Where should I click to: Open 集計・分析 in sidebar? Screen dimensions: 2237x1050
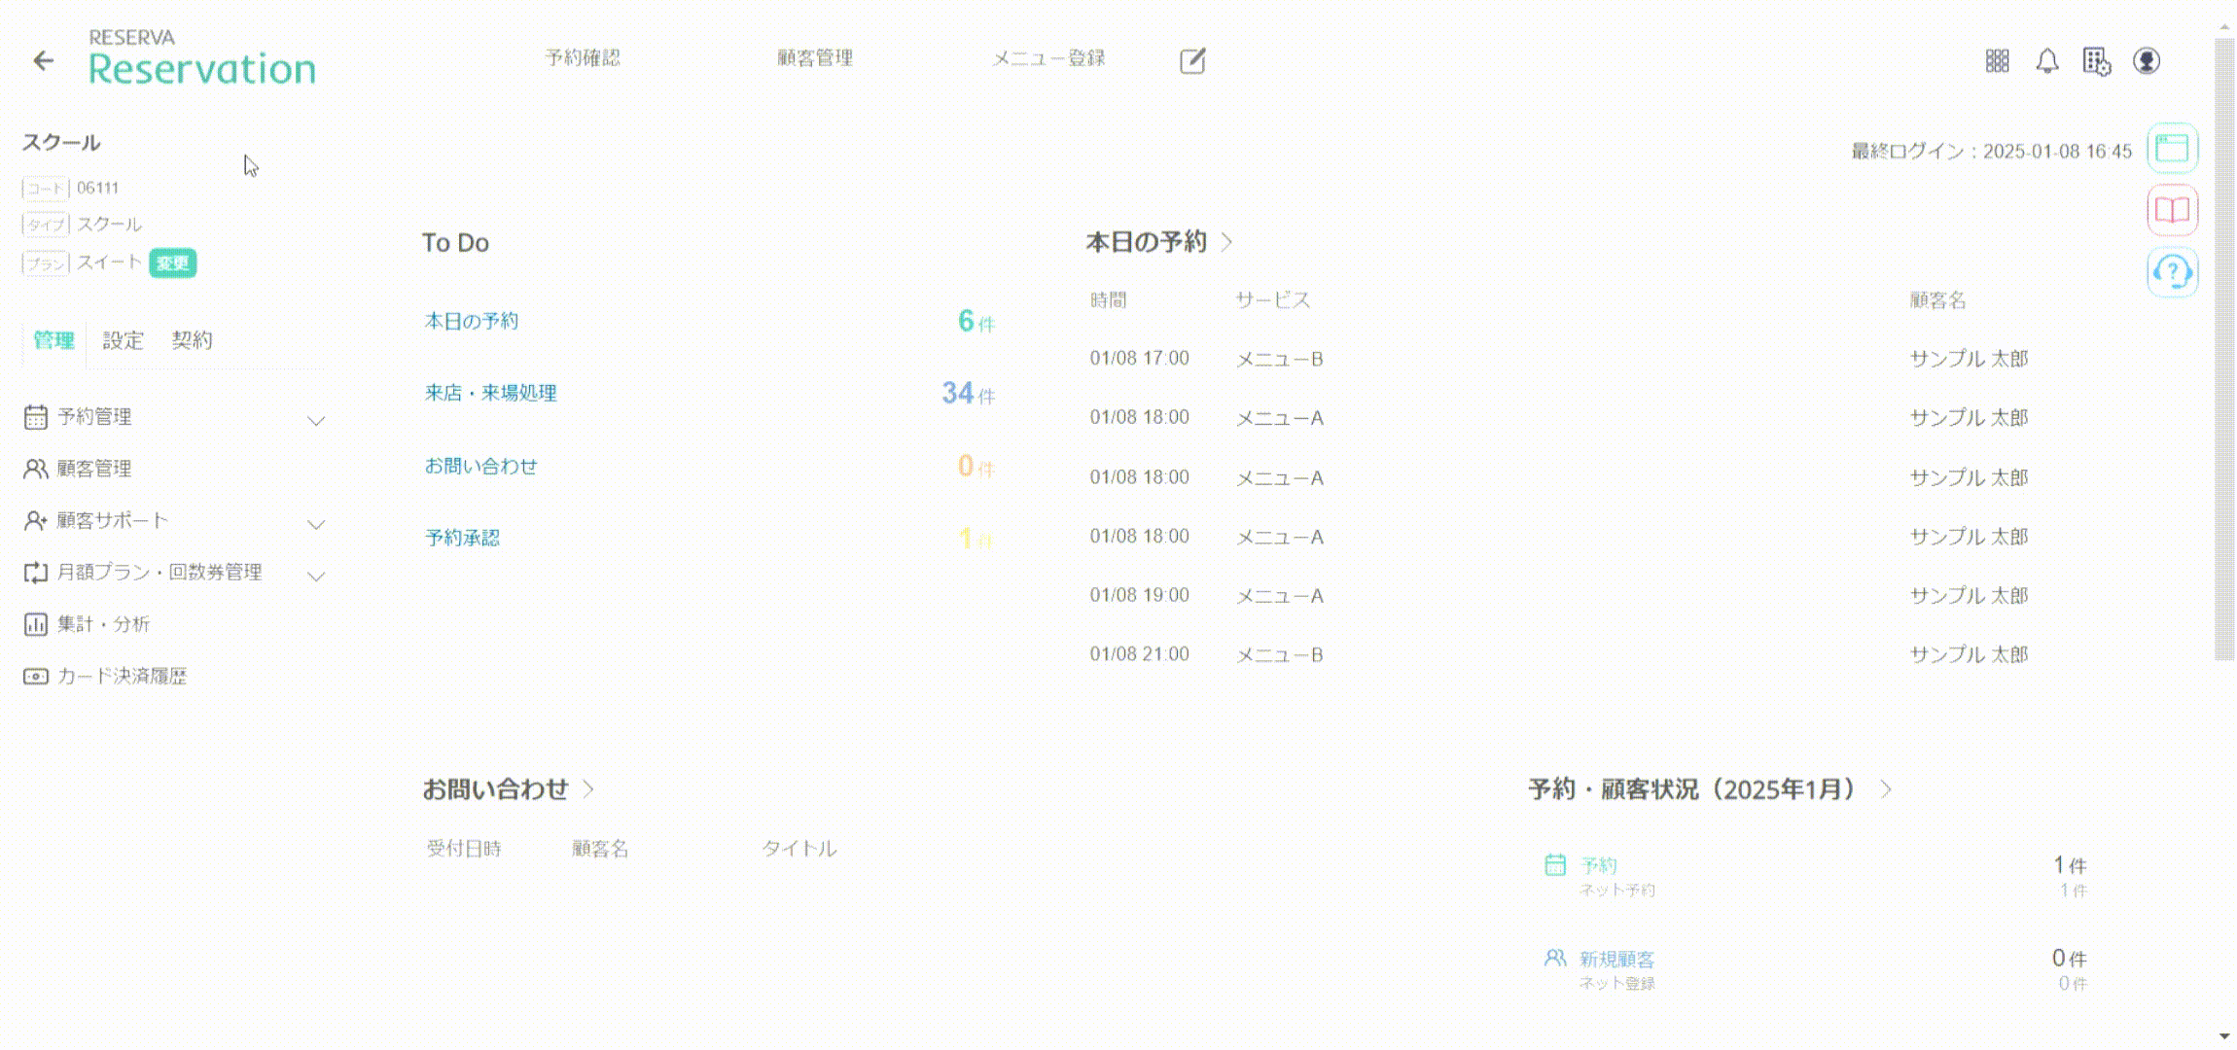coord(103,624)
